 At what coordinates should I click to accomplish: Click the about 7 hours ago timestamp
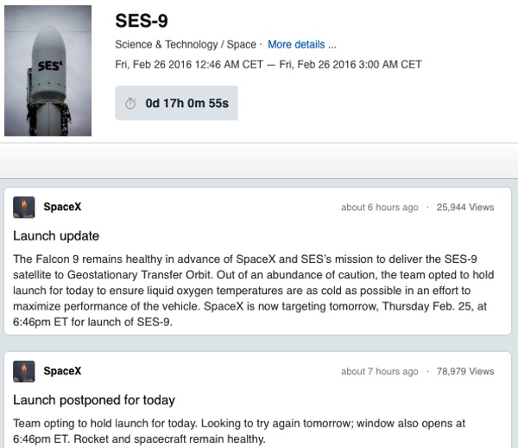380,371
